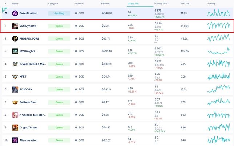
Task: Open the Crypto Sword & Magic icon
Action: click(15, 64)
